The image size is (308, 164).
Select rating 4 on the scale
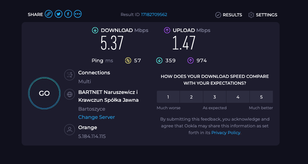tap(238, 97)
